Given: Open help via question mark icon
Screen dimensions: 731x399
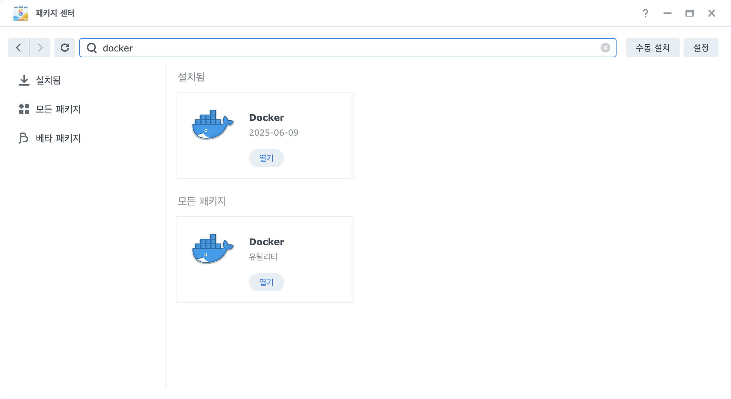Looking at the screenshot, I should click(645, 13).
